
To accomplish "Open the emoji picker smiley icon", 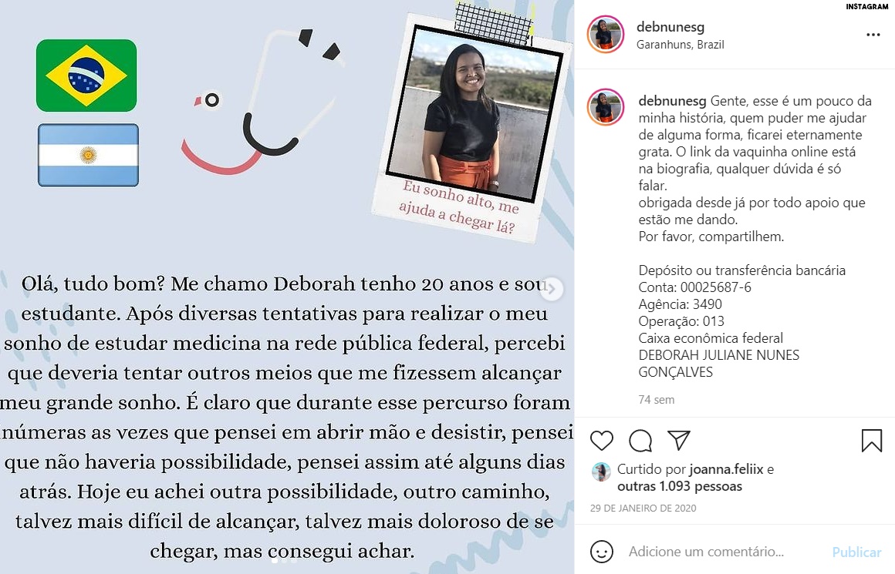I will click(602, 552).
